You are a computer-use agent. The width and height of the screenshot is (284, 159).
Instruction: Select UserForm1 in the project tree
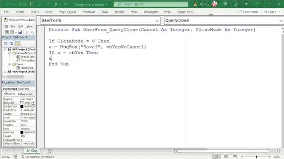[x=27, y=68]
